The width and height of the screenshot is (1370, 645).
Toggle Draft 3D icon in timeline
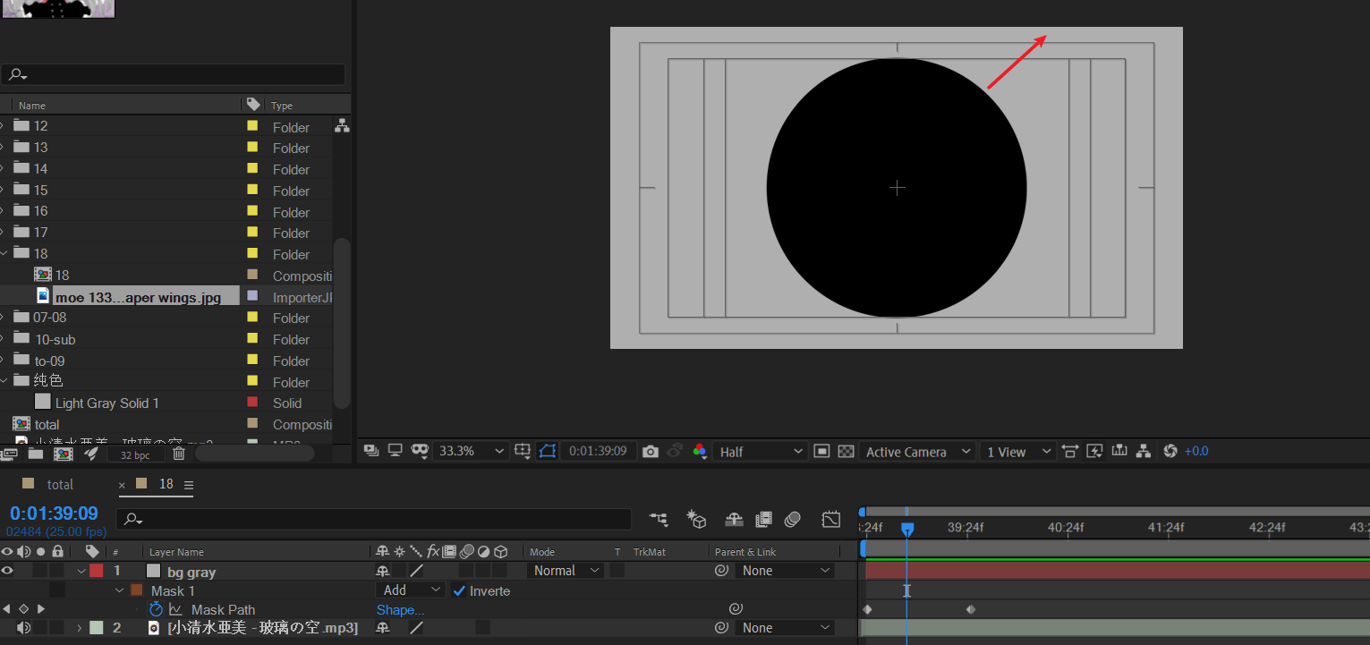click(x=696, y=519)
